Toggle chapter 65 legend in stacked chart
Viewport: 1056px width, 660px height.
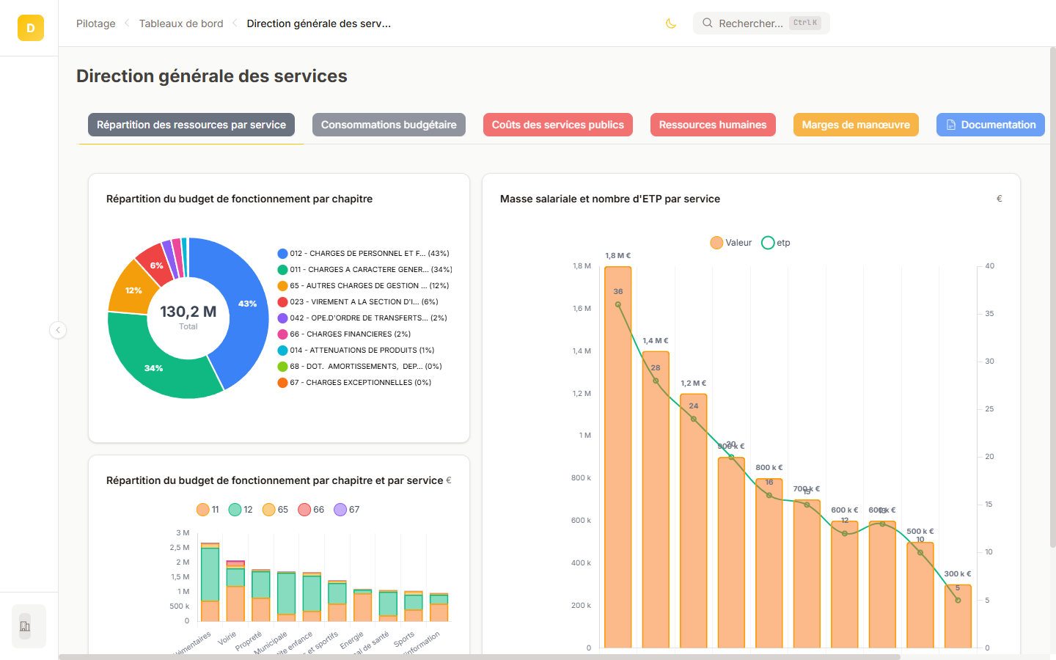[x=276, y=510]
